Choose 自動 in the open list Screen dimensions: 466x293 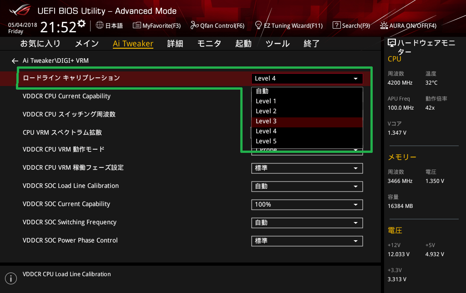(307, 91)
